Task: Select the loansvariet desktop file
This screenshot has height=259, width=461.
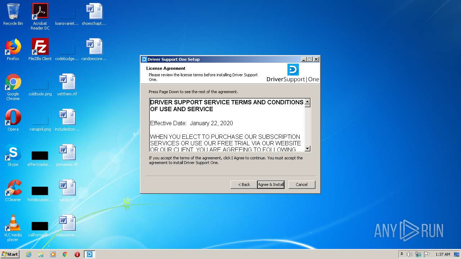Action: click(67, 15)
